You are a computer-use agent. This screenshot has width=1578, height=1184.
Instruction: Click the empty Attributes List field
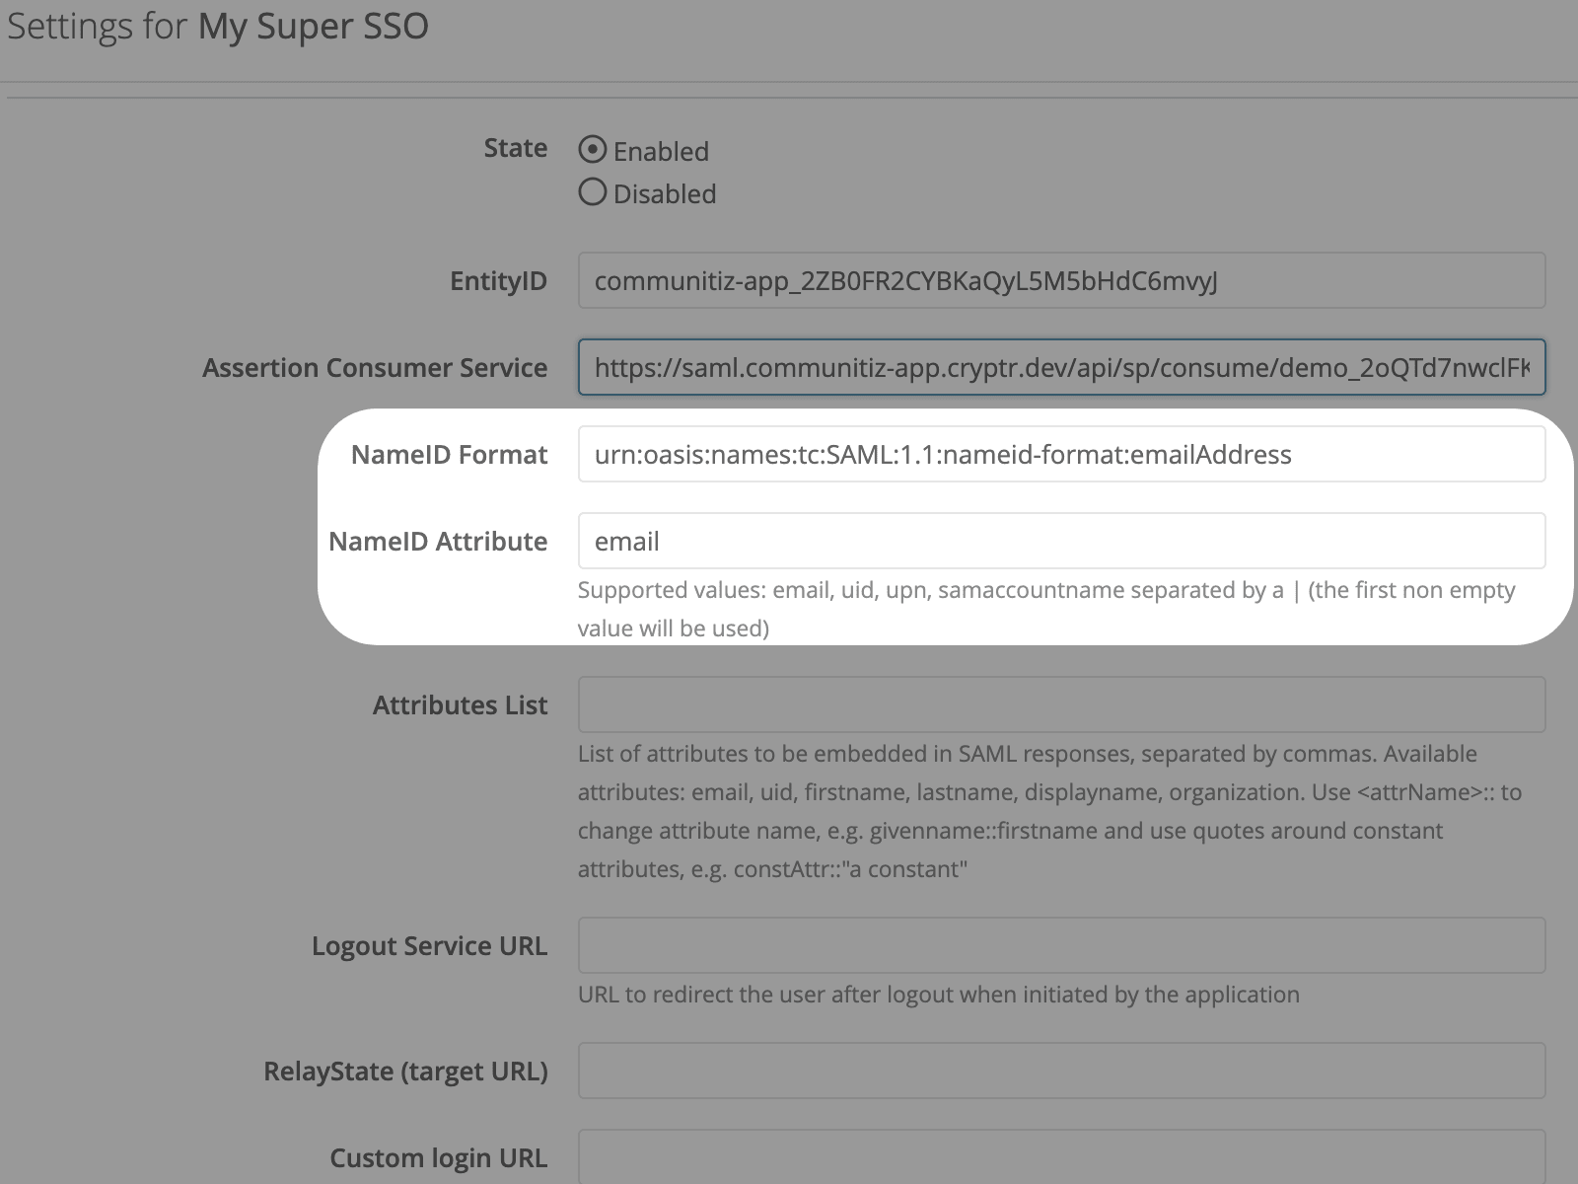[x=1061, y=704]
